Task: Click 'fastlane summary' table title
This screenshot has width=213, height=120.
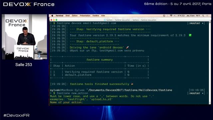Action: (x=100, y=60)
